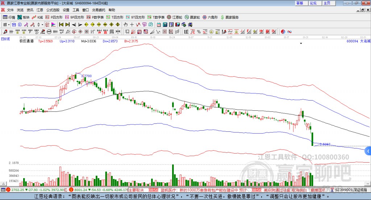Open the 公式选股 menu

coord(53,10)
